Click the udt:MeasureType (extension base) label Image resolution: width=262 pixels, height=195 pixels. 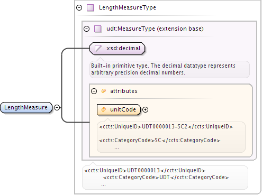tap(155, 29)
